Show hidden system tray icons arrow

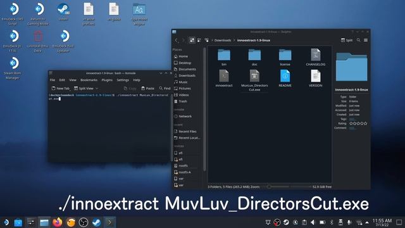click(x=367, y=222)
